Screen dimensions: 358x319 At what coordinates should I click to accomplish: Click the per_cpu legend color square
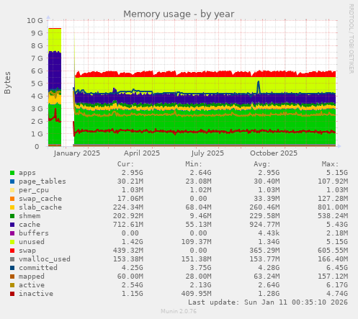click(12, 190)
